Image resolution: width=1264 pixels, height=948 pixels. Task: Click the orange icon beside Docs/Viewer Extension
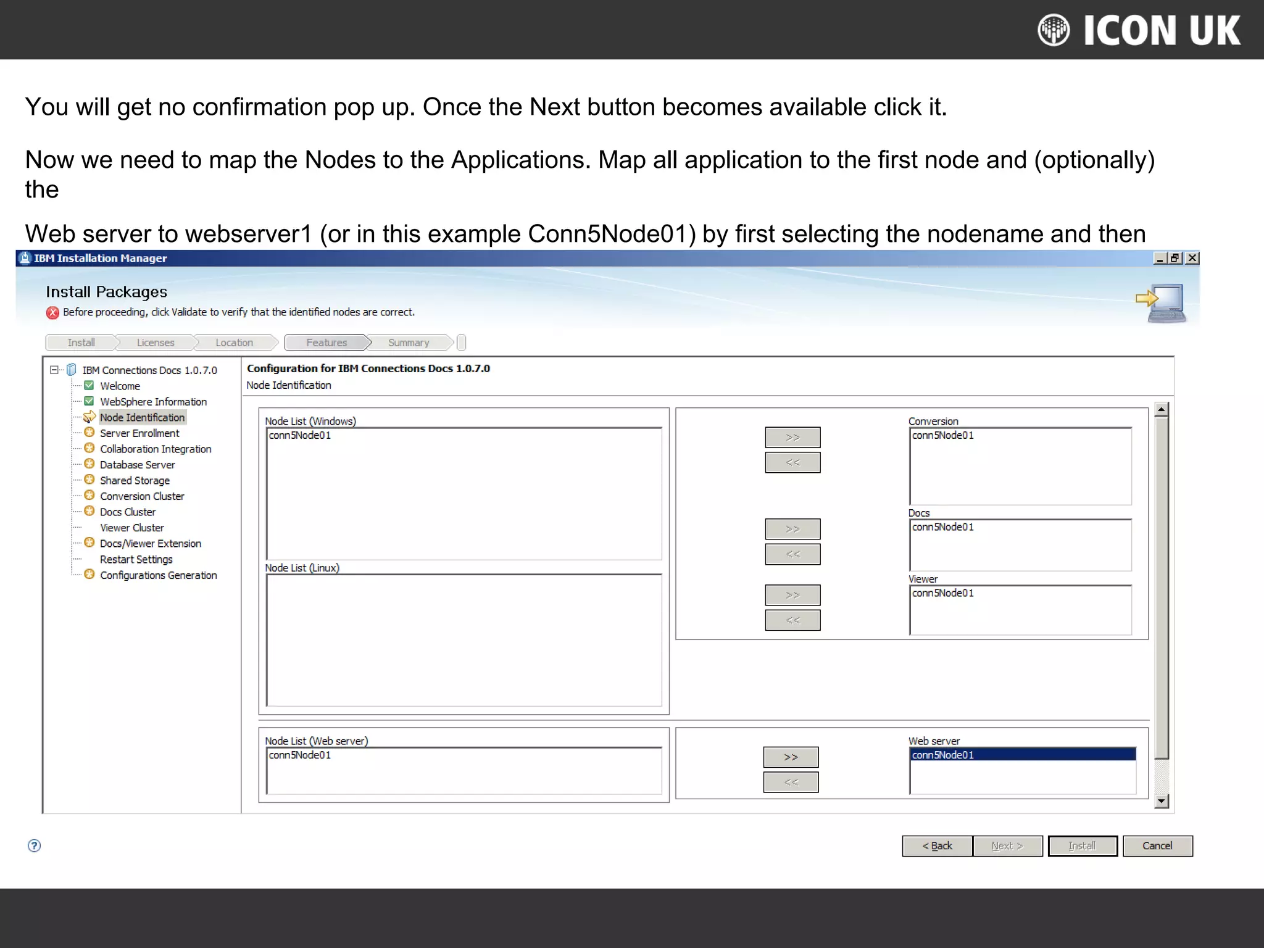click(x=89, y=543)
